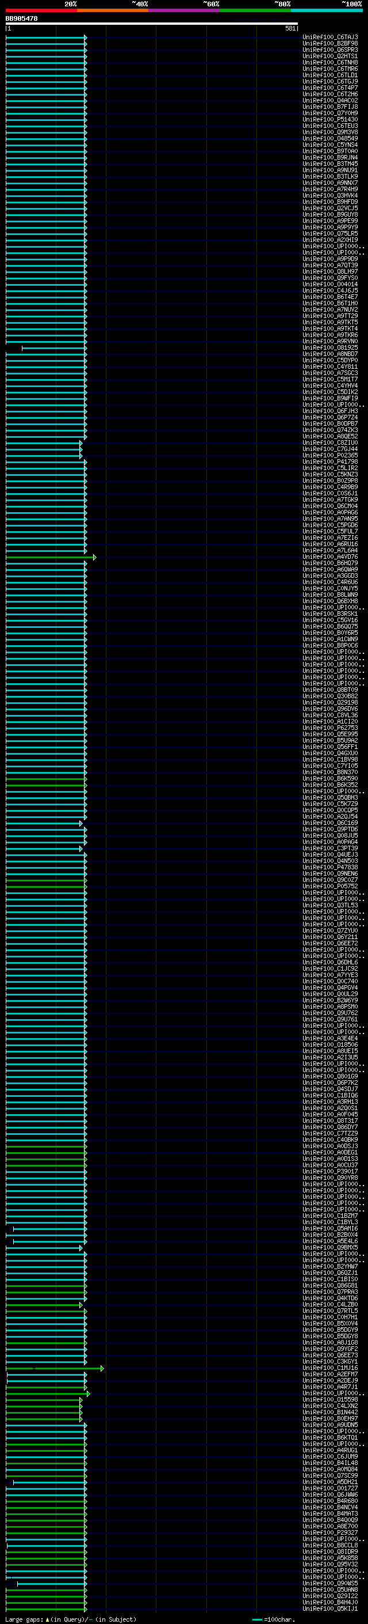This screenshot has width=368, height=1624.
Task: Click the UniRef100_Q8BT09 label
Action: (x=330, y=690)
